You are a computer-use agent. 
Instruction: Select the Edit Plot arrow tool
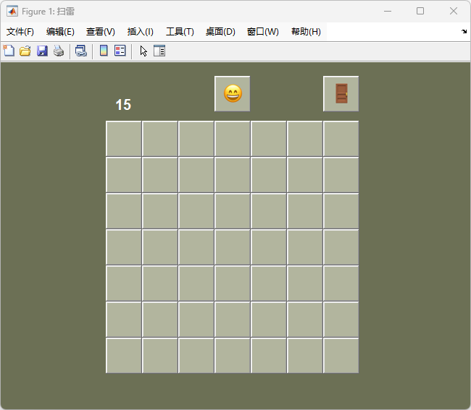point(143,51)
